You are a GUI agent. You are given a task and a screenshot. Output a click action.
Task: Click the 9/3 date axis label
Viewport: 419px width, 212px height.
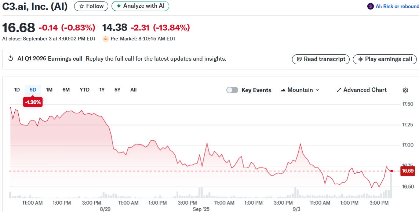(296, 209)
